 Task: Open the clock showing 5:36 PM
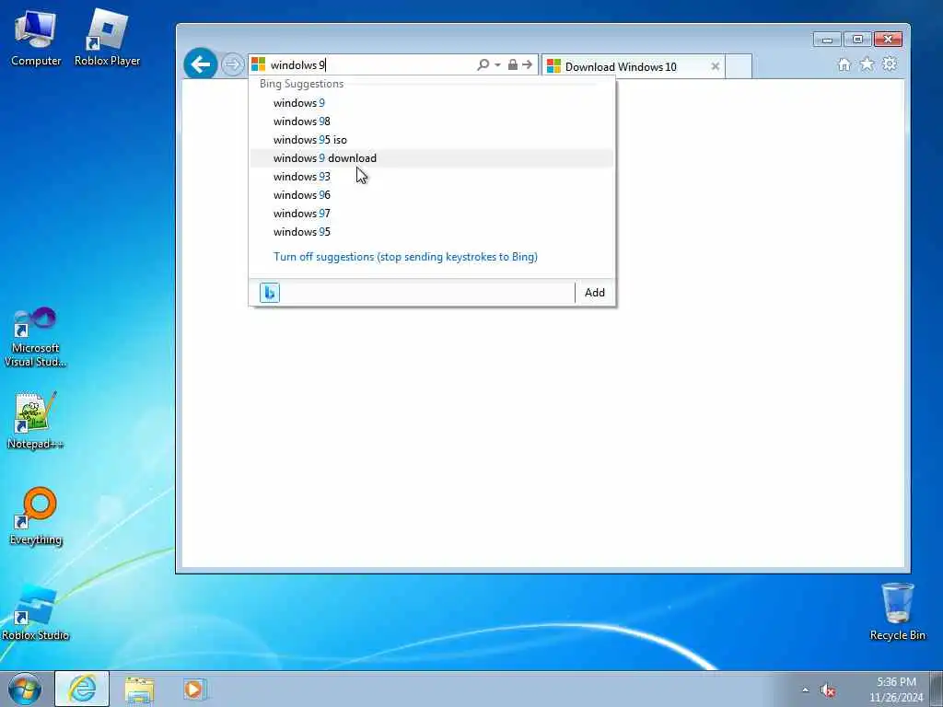895,690
